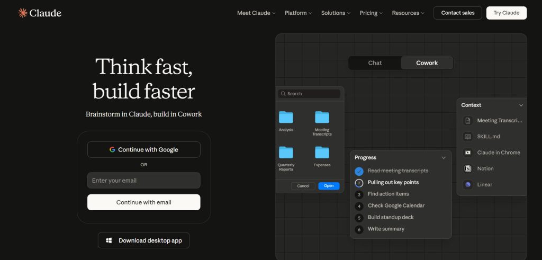The height and width of the screenshot is (260, 542).
Task: Click step 3 circle for Find action items
Action: 359,195
